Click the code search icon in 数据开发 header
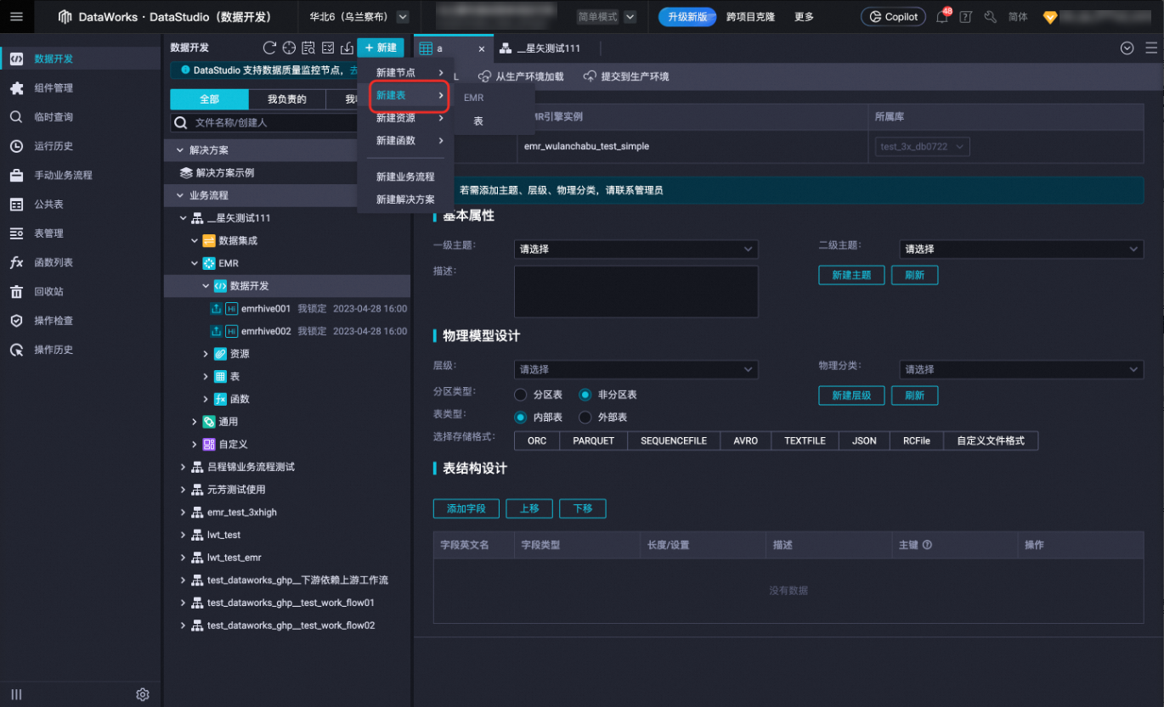This screenshot has width=1164, height=707. click(308, 48)
